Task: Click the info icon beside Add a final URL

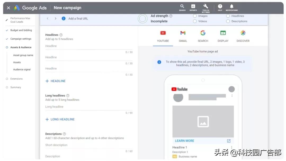Action: [x=64, y=18]
